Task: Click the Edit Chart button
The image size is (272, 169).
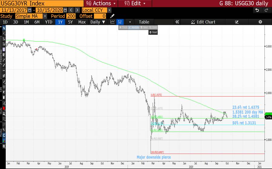Action: (203, 22)
